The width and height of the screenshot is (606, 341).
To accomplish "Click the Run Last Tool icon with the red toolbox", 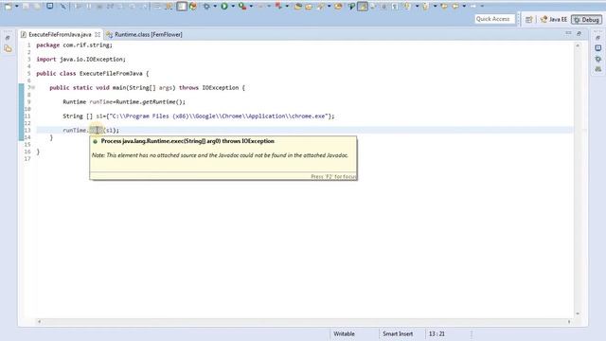I will click(242, 7).
